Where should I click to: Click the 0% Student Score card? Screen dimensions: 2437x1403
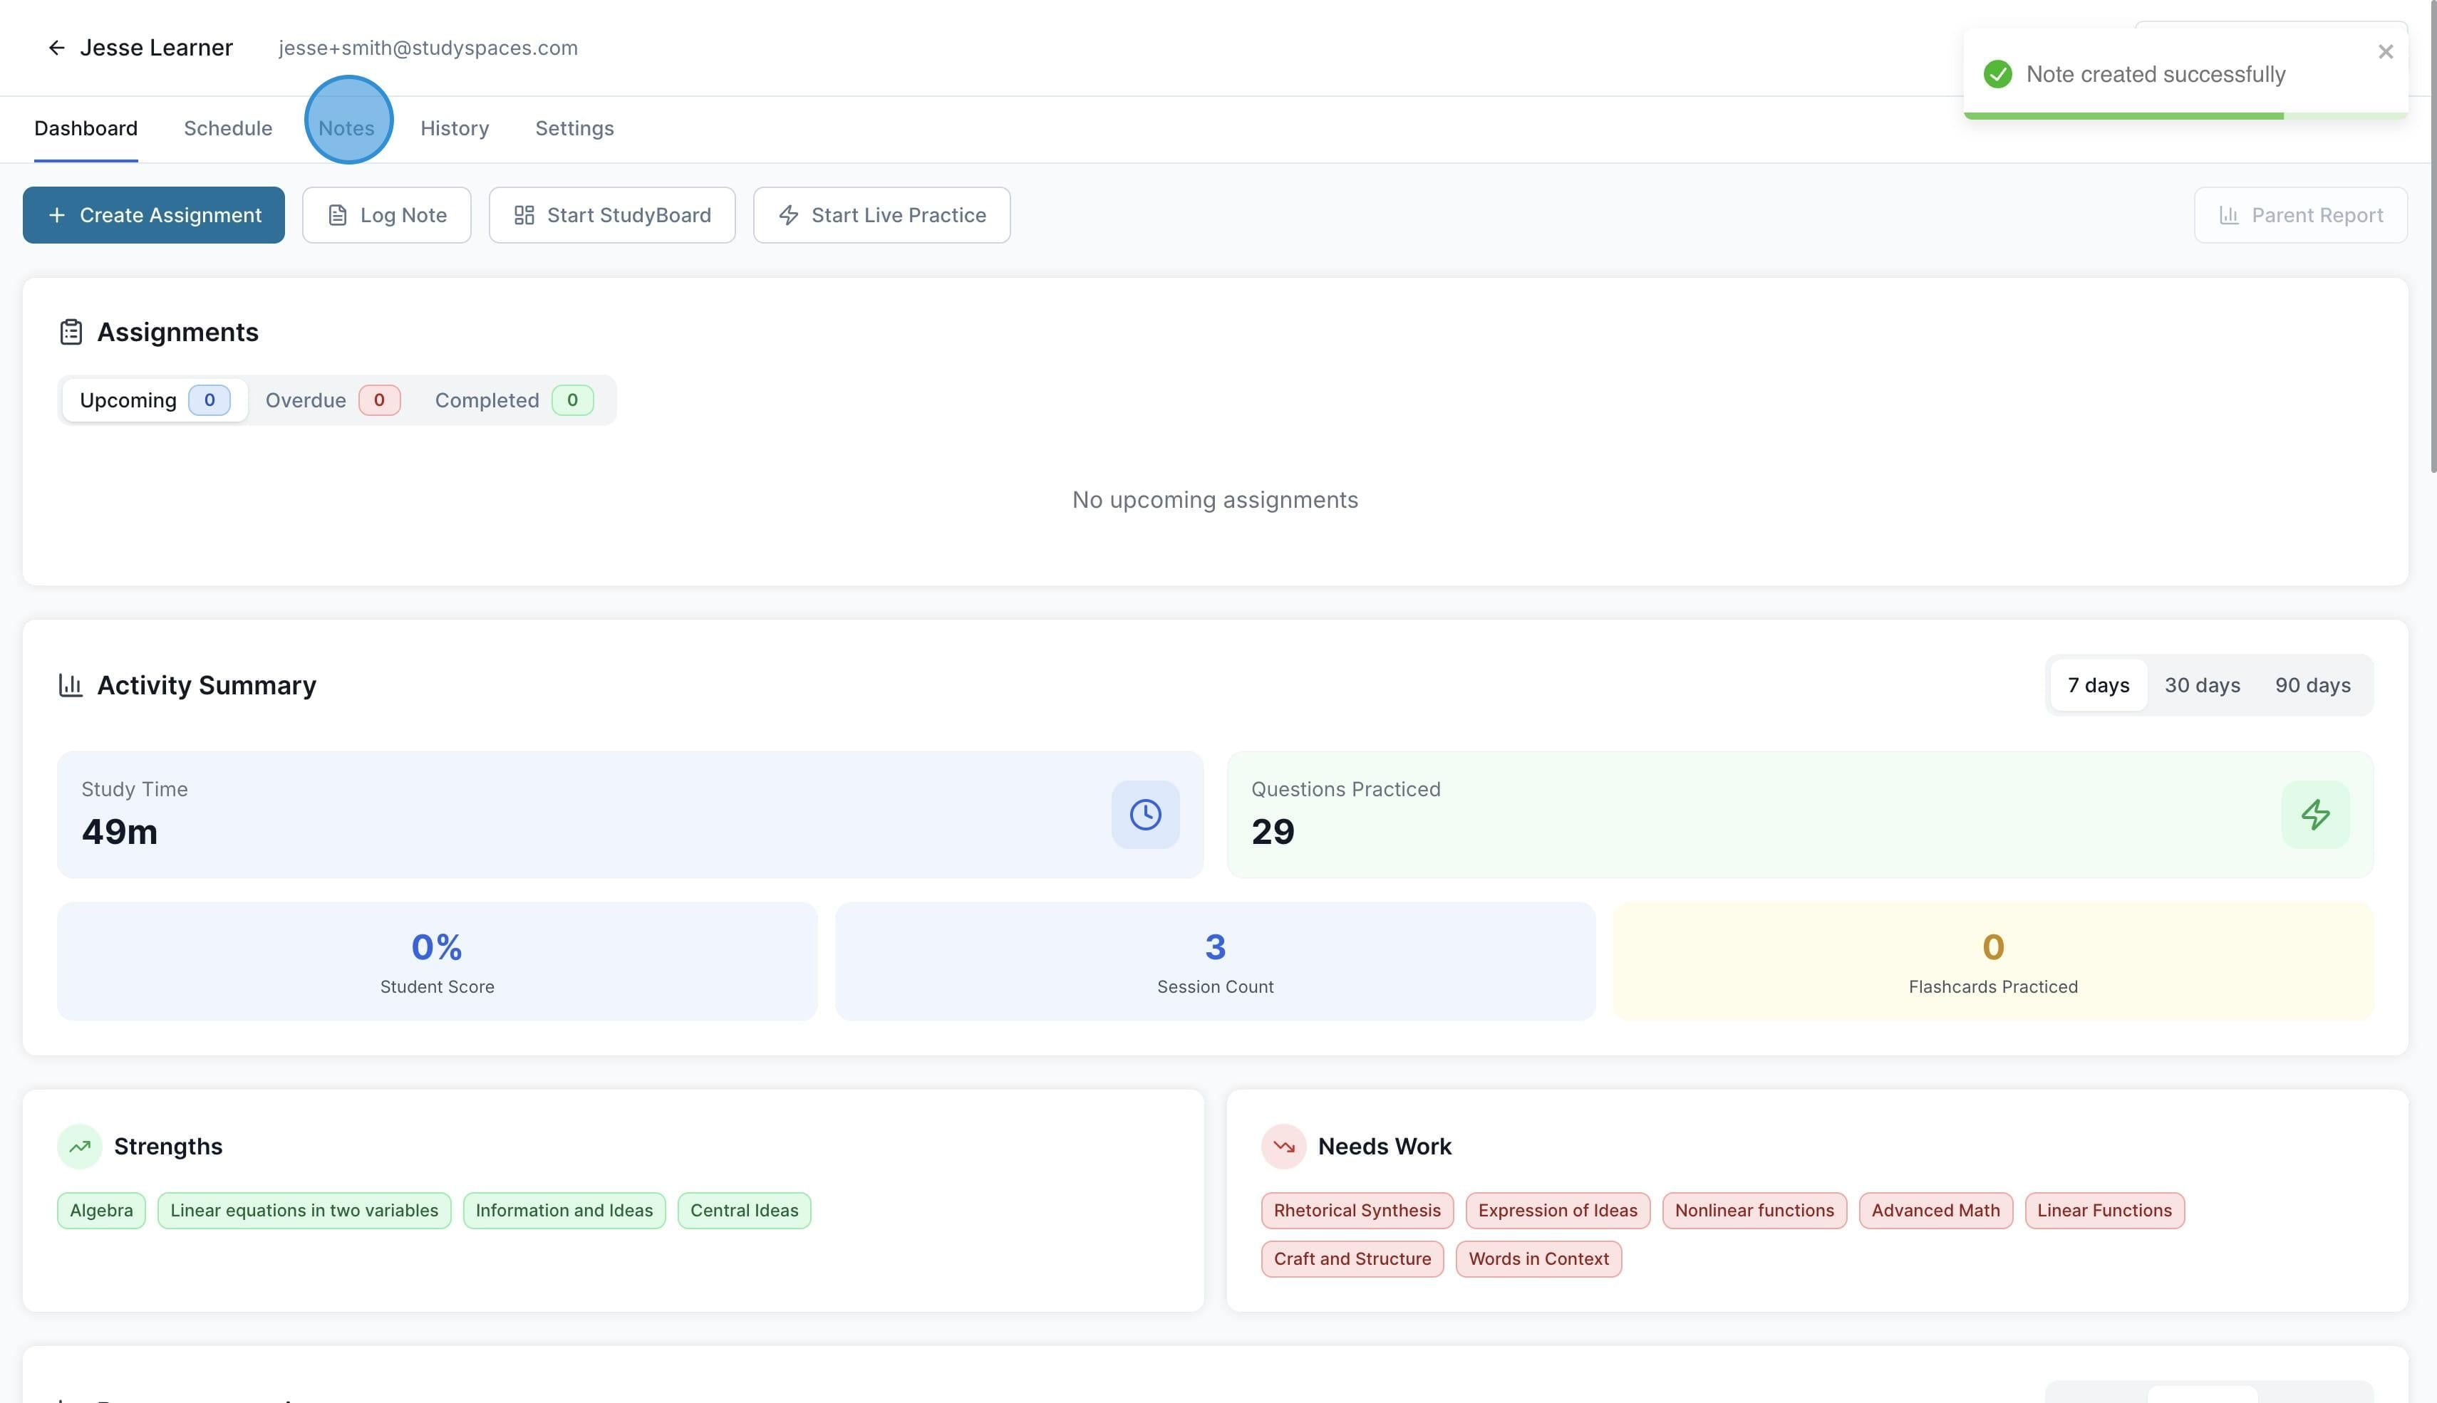(437, 961)
